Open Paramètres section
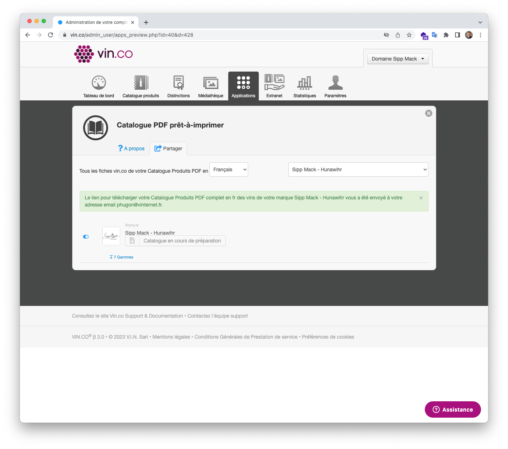This screenshot has width=508, height=449. click(x=335, y=87)
